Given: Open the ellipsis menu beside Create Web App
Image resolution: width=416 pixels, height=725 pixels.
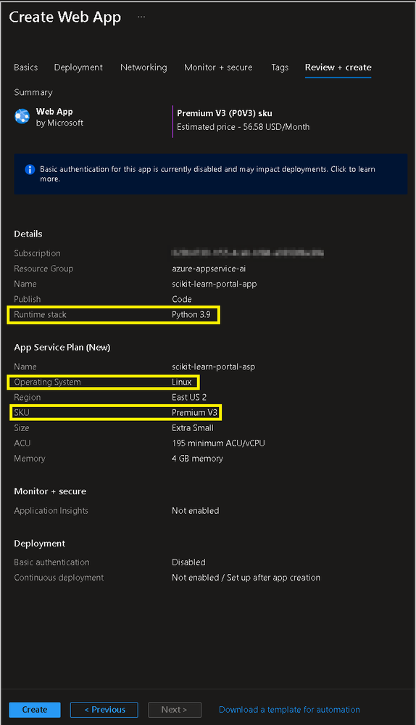Looking at the screenshot, I should pos(141,17).
